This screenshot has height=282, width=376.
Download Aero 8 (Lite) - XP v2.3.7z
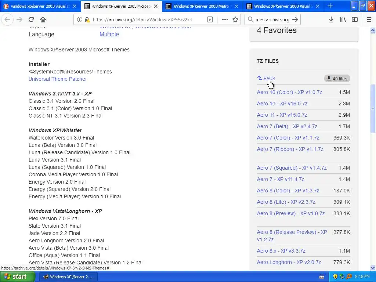286,202
